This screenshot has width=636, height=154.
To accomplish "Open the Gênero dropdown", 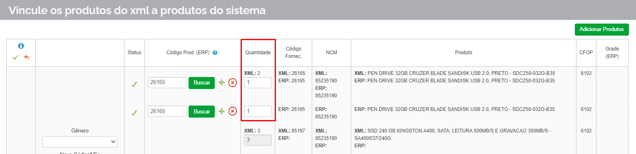I will click(80, 142).
